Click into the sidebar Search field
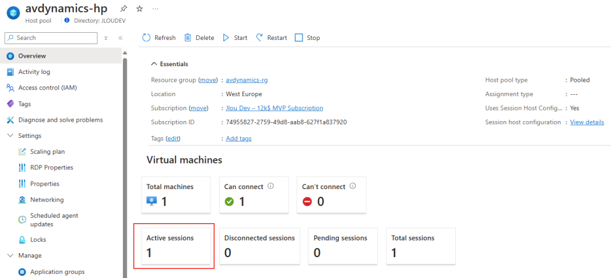611x278 pixels. pyautogui.click(x=51, y=38)
